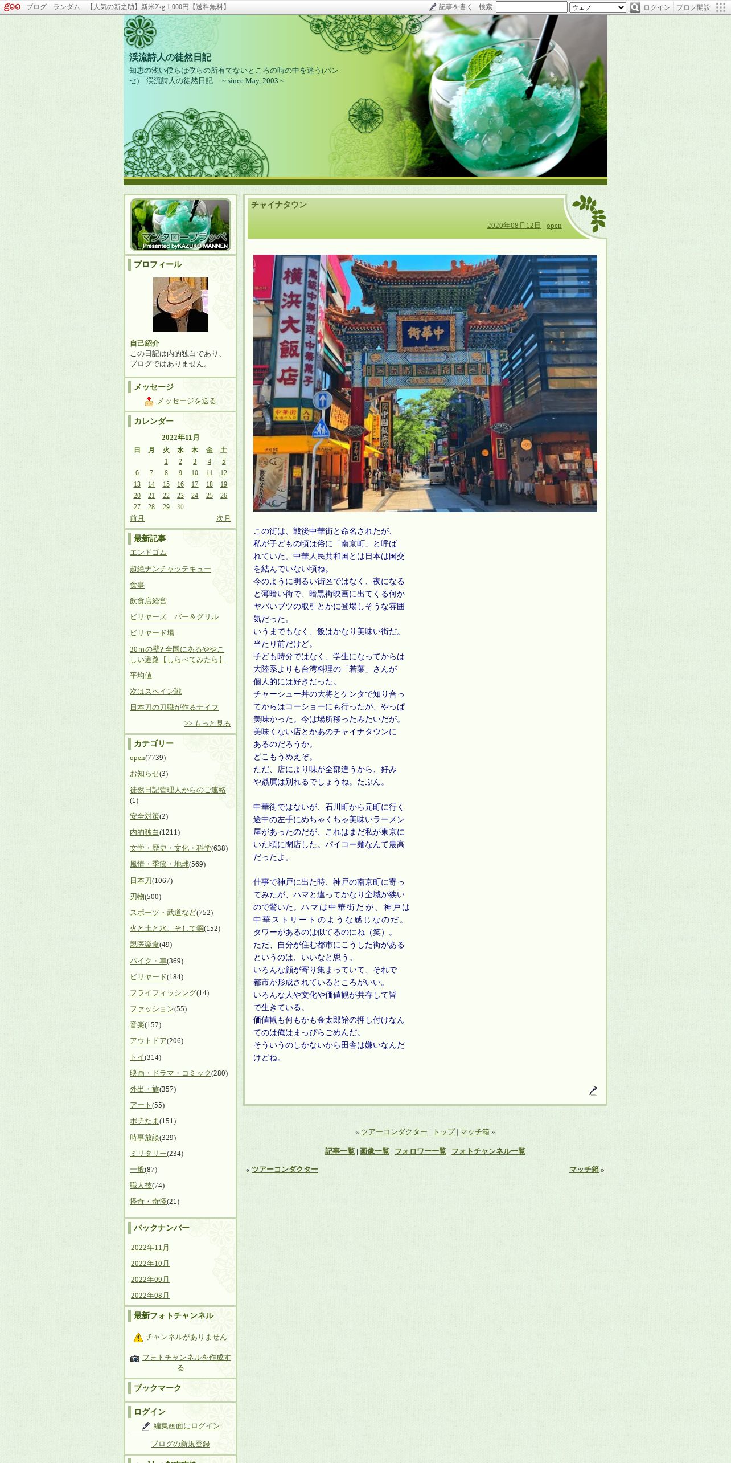
Task: Select calendar date 29
Action: (166, 507)
